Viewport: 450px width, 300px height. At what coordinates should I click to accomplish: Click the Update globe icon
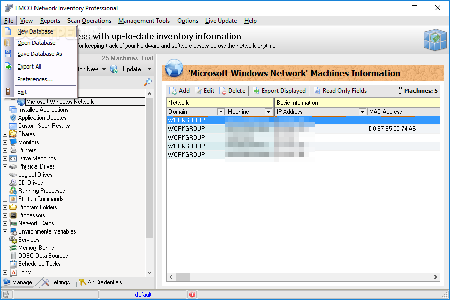(114, 69)
